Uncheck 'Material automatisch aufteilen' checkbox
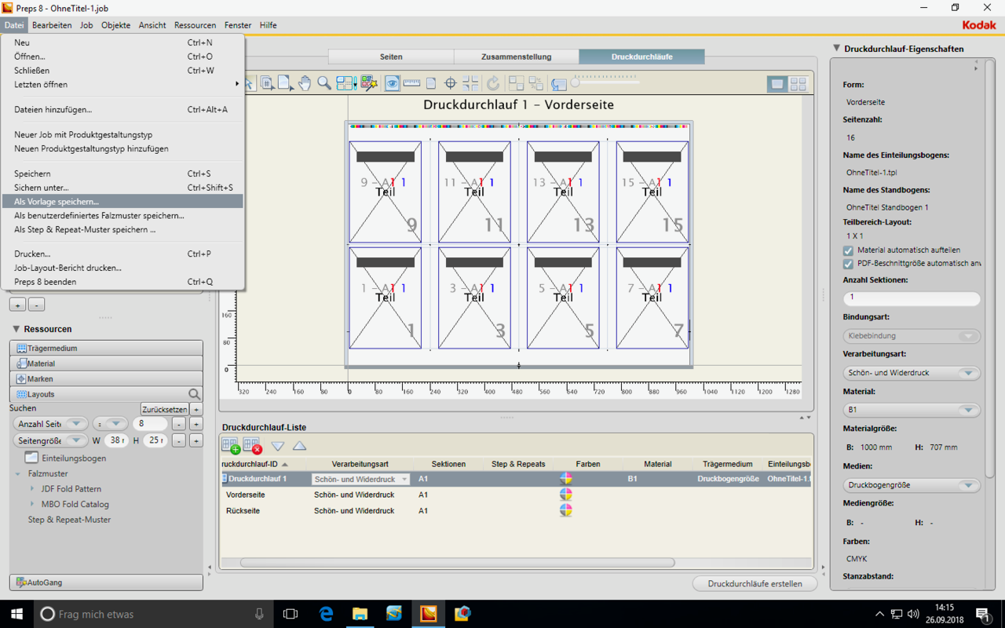 tap(848, 250)
